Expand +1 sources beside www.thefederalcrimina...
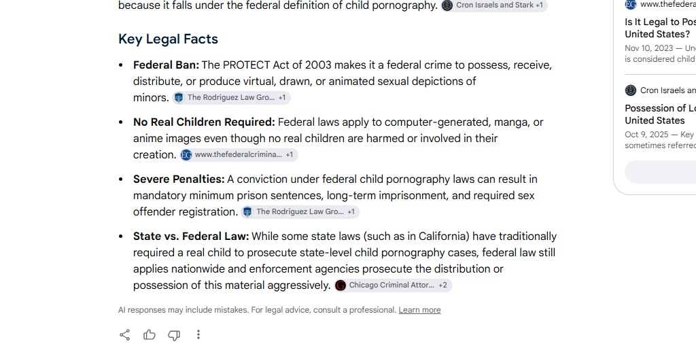The image size is (696, 348). [289, 154]
